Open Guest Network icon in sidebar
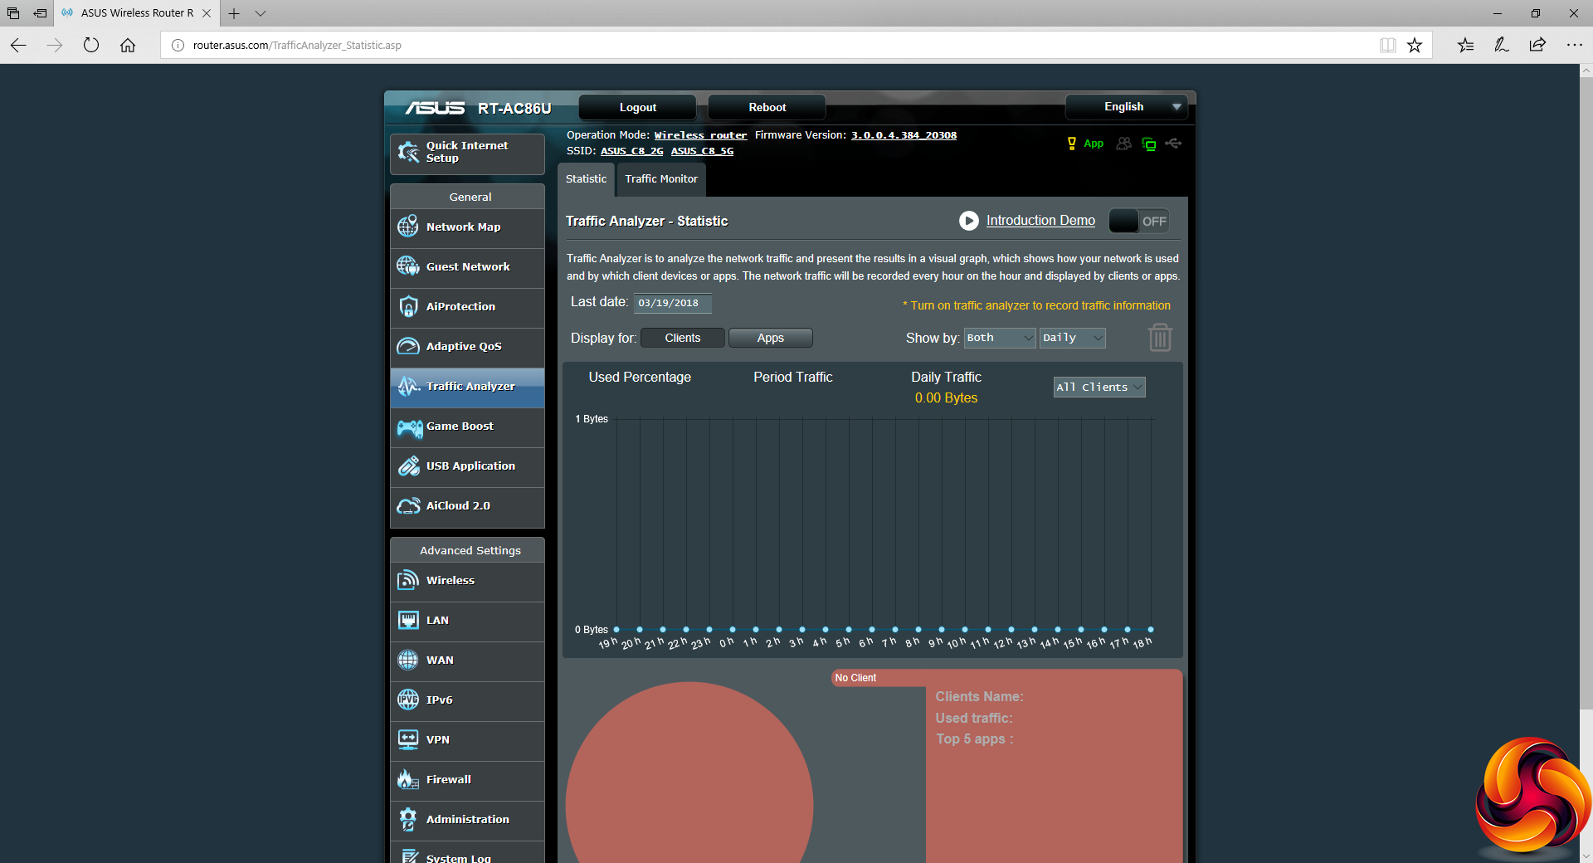Image resolution: width=1593 pixels, height=863 pixels. 408,266
